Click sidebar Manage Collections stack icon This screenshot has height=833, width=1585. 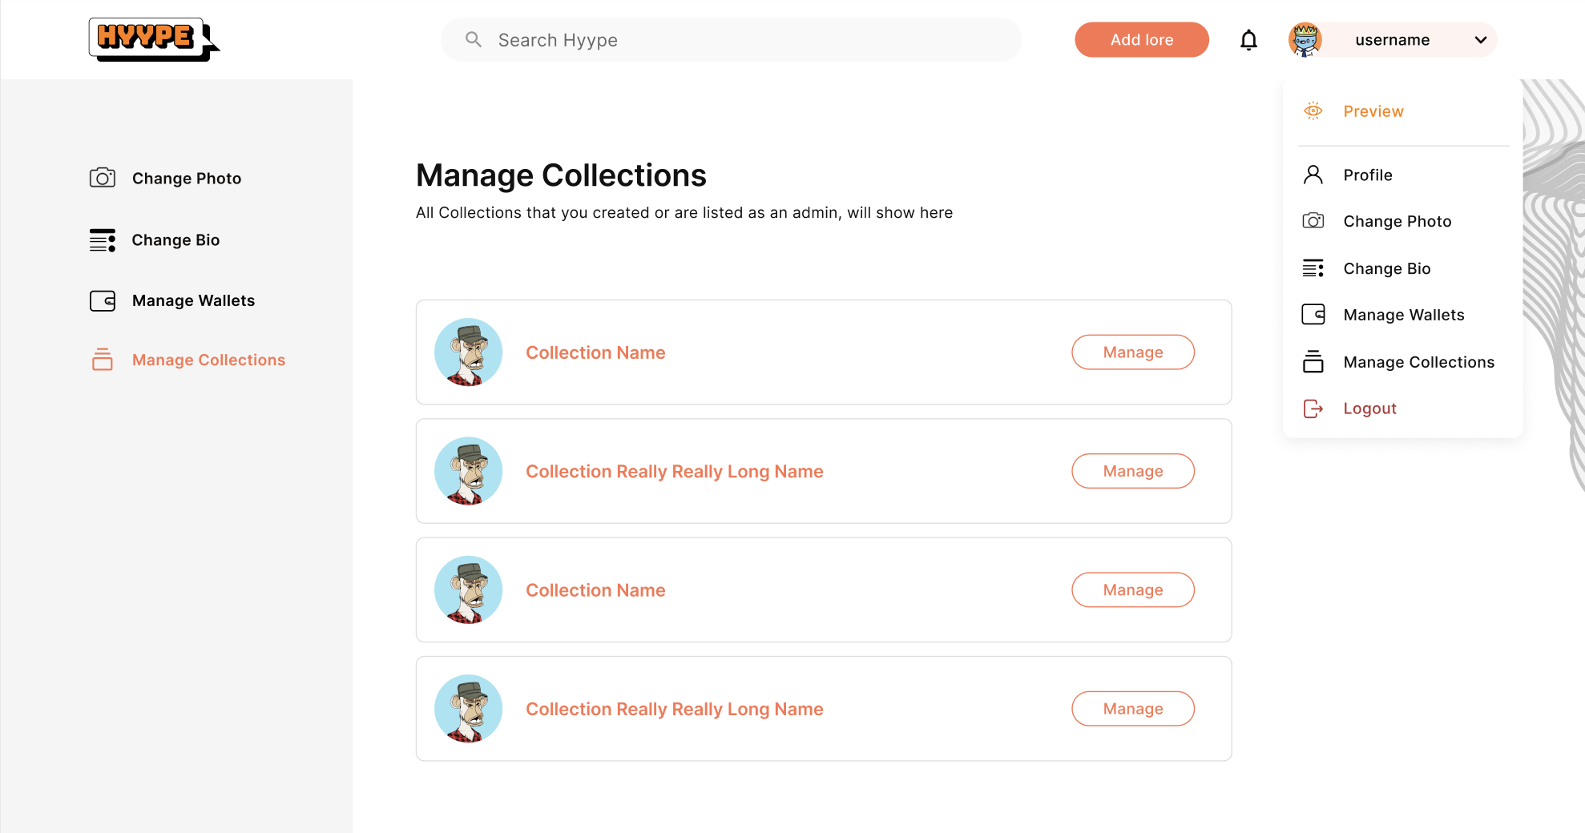[x=103, y=360]
